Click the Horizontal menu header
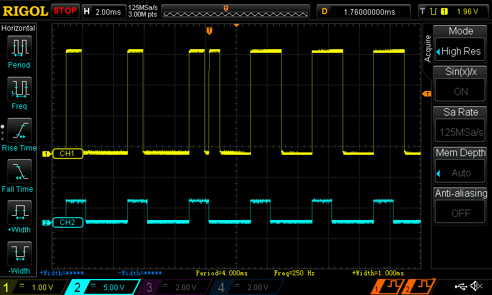The height and width of the screenshot is (295, 492). (x=18, y=28)
